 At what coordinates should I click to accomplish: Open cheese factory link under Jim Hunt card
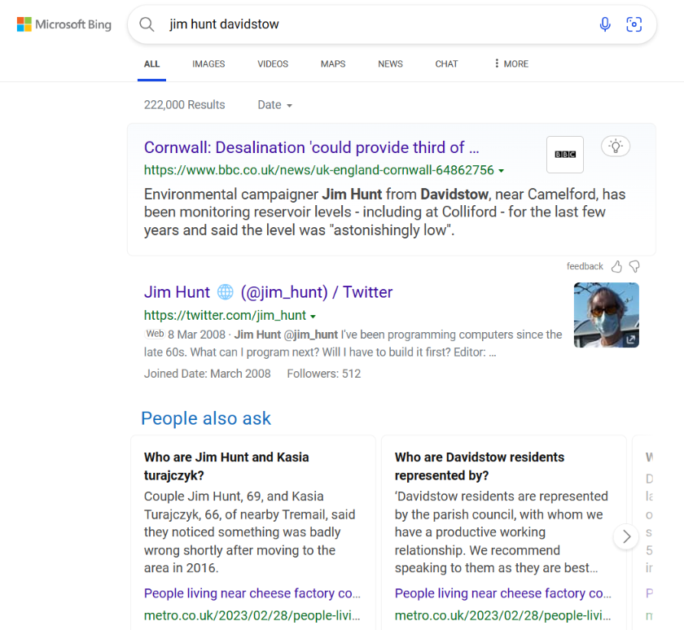(x=252, y=593)
